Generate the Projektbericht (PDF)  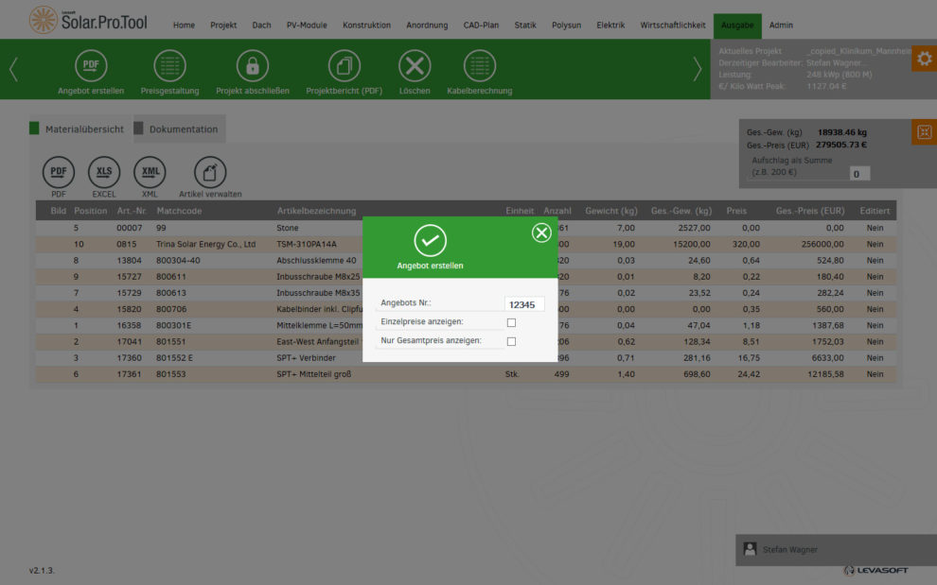coord(344,66)
